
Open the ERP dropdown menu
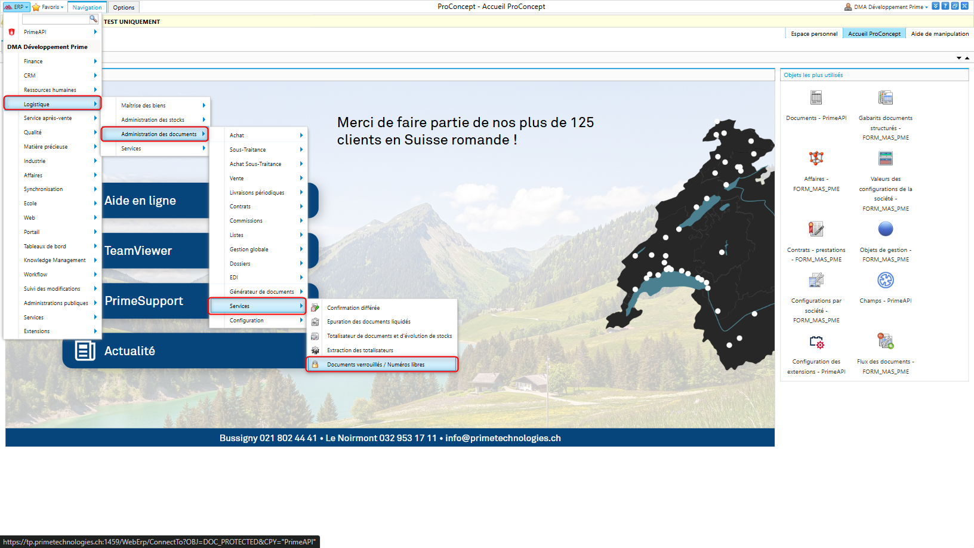(17, 7)
